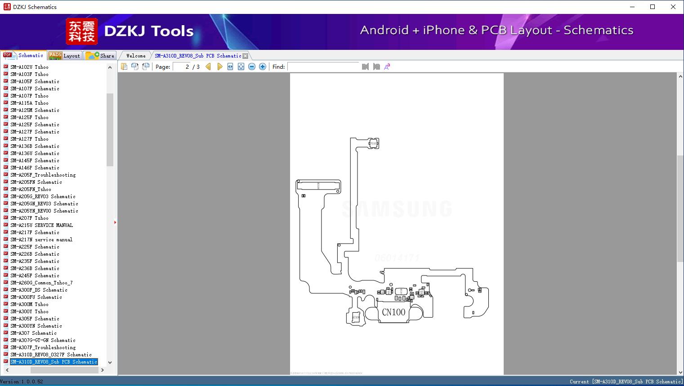The image size is (684, 386).
Task: Open SM-A307F_Troubleshooting file
Action: point(43,347)
